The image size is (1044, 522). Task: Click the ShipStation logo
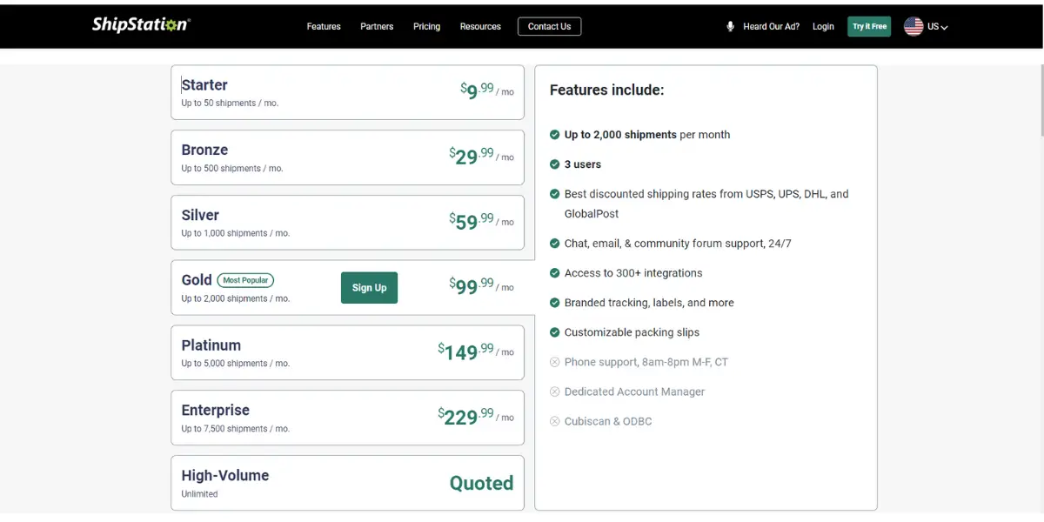point(141,25)
